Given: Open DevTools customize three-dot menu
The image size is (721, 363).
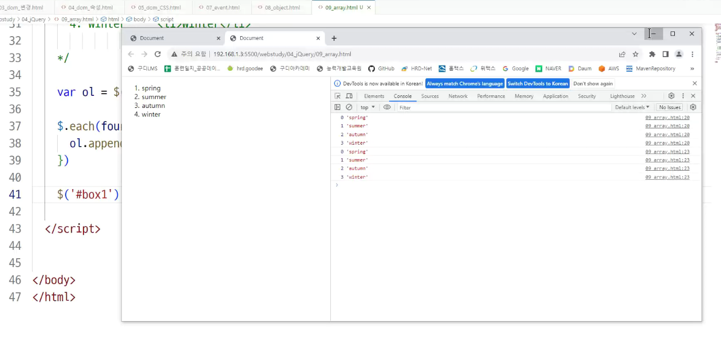Looking at the screenshot, I should tap(683, 96).
